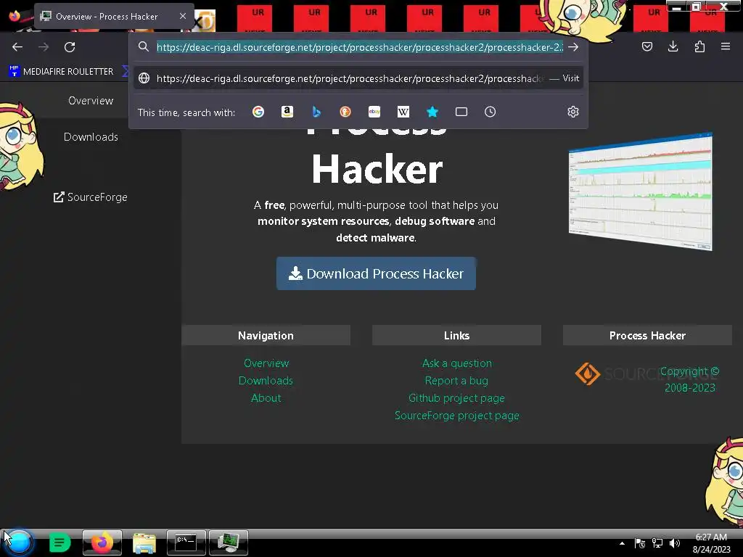The height and width of the screenshot is (557, 743).
Task: View the Process Hacker screenshot thumbnail
Action: pyautogui.click(x=640, y=191)
